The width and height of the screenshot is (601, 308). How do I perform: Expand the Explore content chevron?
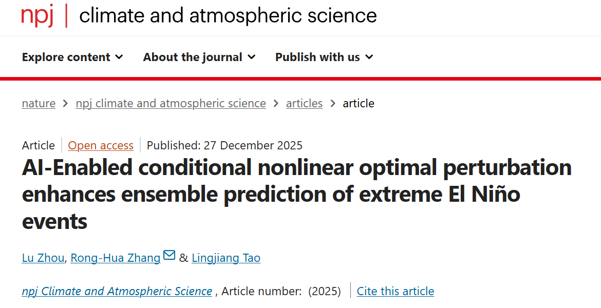(119, 57)
